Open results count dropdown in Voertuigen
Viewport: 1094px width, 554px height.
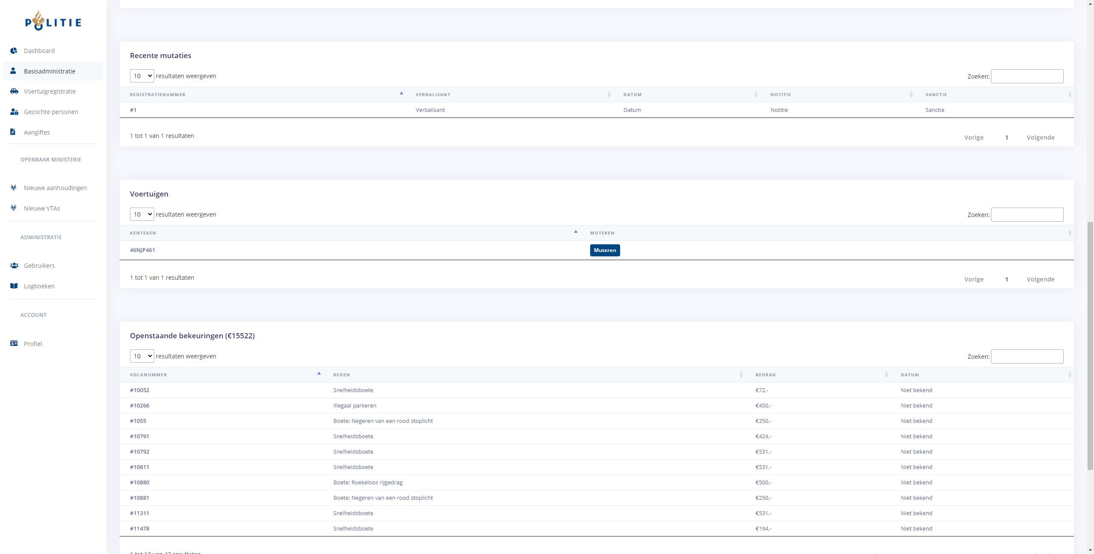tap(142, 214)
